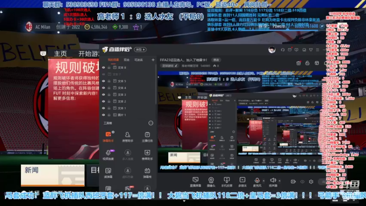Hide the 图片 1 image source

(x=103, y=115)
